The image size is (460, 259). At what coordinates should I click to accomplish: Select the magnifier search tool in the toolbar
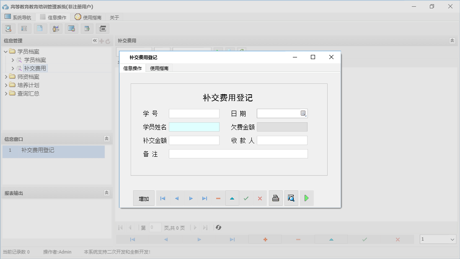8,28
